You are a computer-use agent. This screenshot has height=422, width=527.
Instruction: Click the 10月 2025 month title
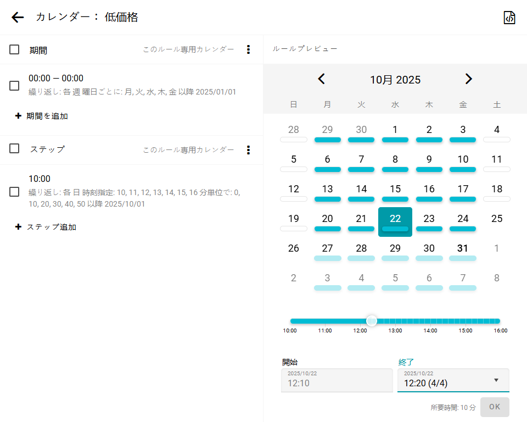click(395, 80)
